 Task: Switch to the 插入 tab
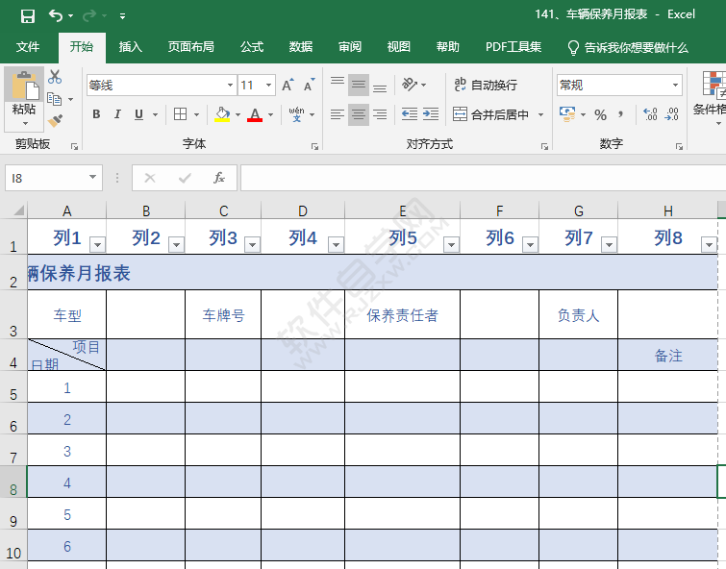(x=130, y=47)
